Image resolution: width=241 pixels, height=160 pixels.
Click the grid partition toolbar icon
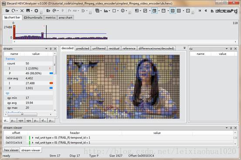coord(137,10)
